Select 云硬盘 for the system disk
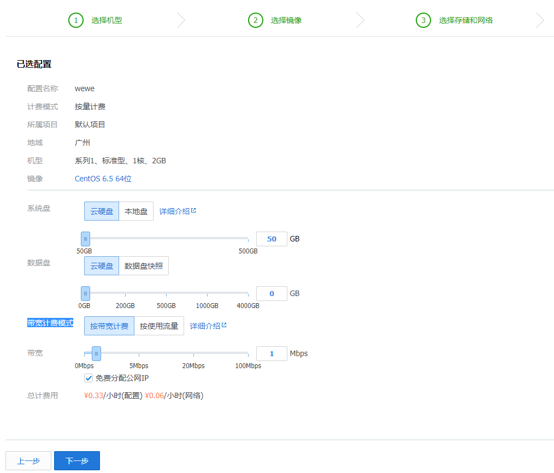 [102, 211]
